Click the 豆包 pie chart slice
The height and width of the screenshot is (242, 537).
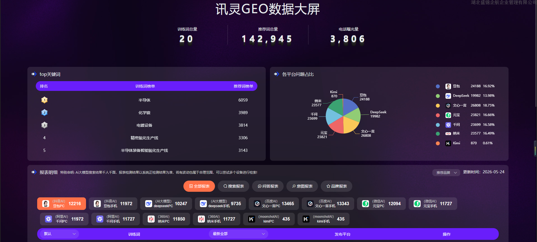(349, 106)
